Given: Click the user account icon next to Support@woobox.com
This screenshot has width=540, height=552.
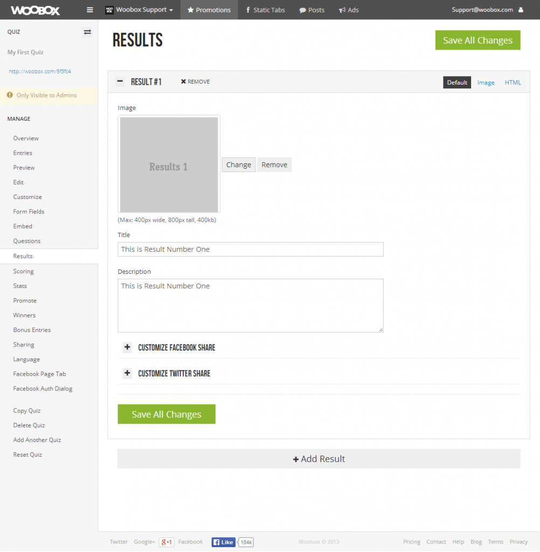Looking at the screenshot, I should pos(520,10).
